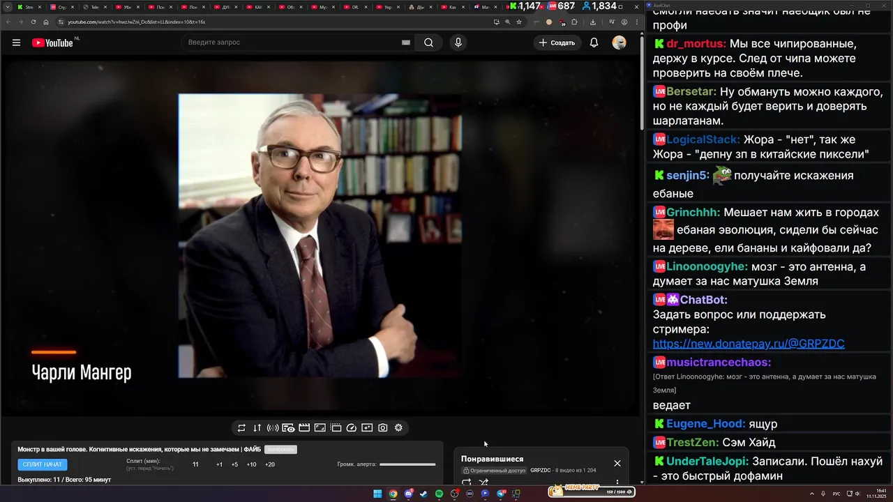Toggle playlist shuffle button in Понравившиеся
893x502 pixels.
[483, 482]
